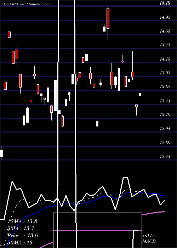Click the lowest white candle near 12.44
The image size is (177, 248).
(1, 153)
